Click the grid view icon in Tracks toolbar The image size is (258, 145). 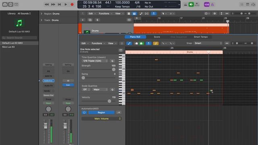pyautogui.click(x=129, y=13)
